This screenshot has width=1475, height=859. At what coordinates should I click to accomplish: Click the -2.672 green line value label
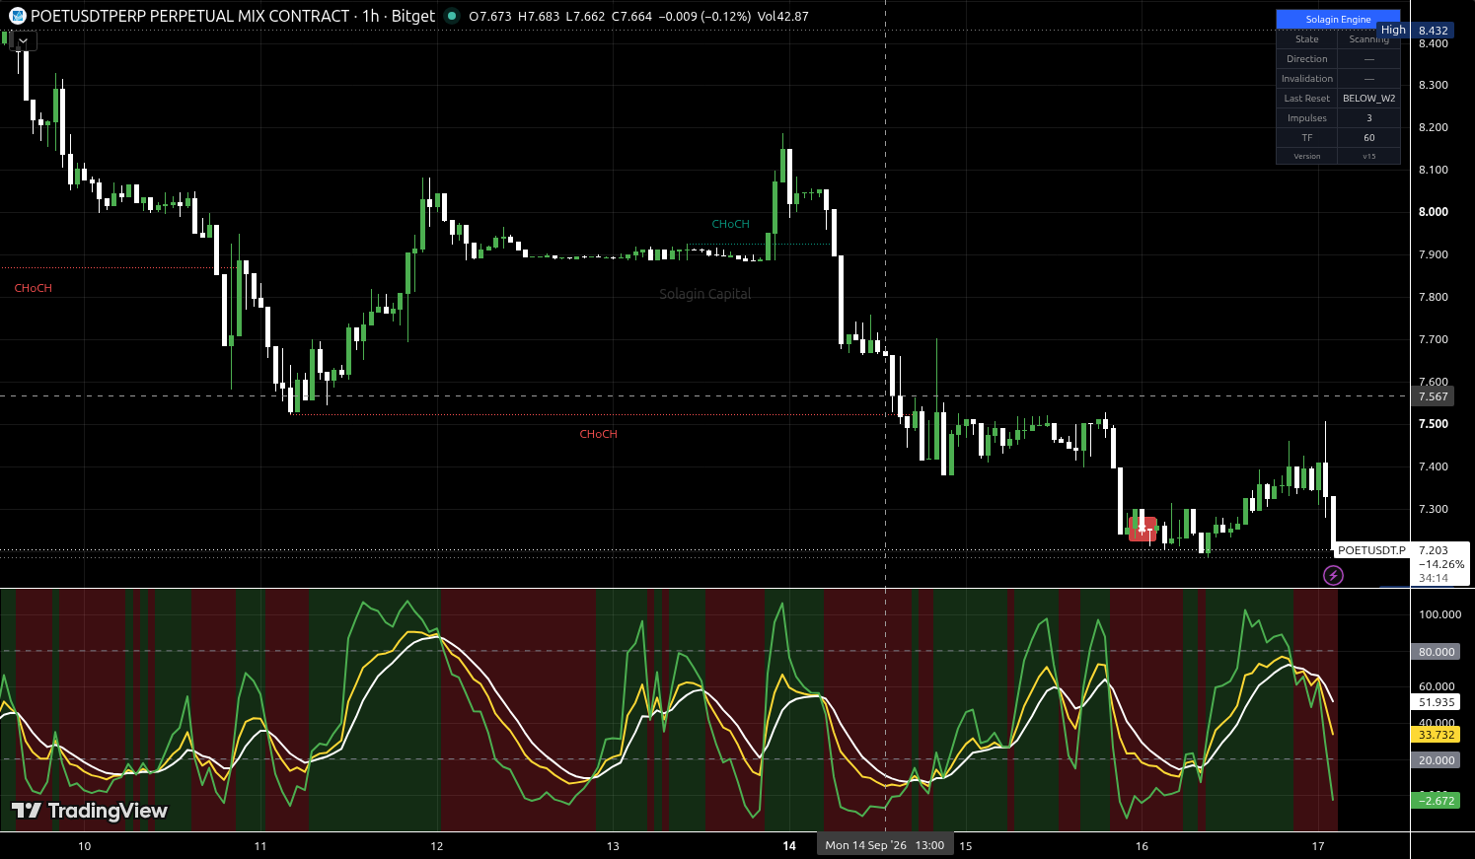(1437, 800)
